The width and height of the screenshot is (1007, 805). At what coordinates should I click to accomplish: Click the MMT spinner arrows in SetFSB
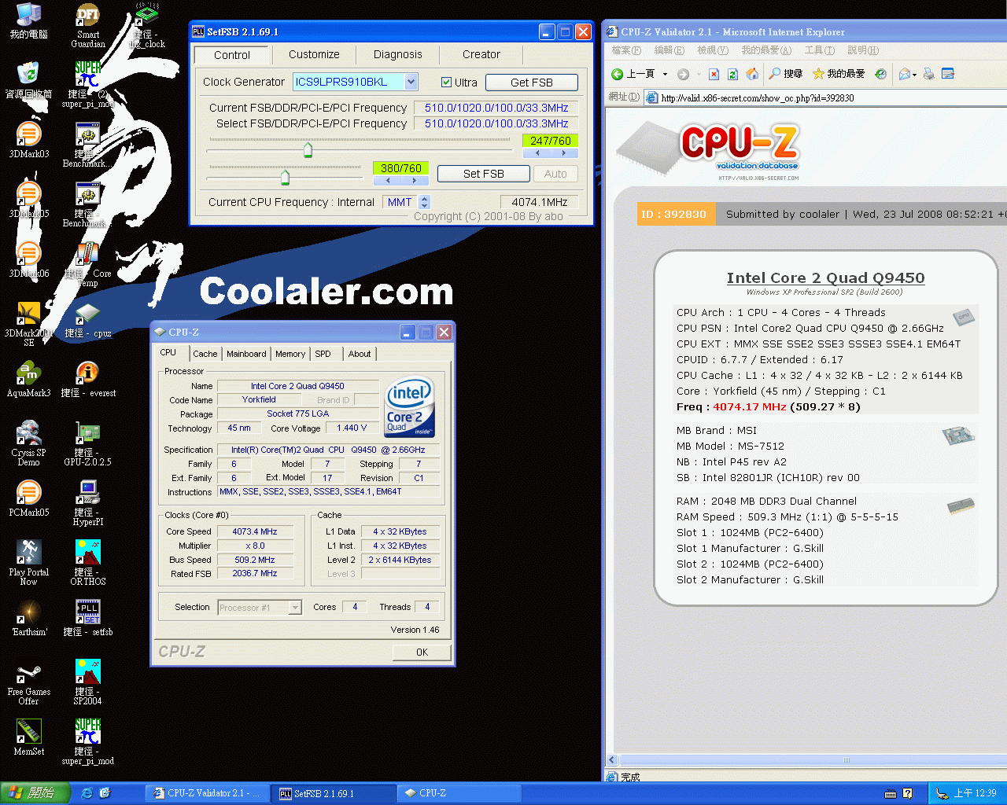click(425, 202)
